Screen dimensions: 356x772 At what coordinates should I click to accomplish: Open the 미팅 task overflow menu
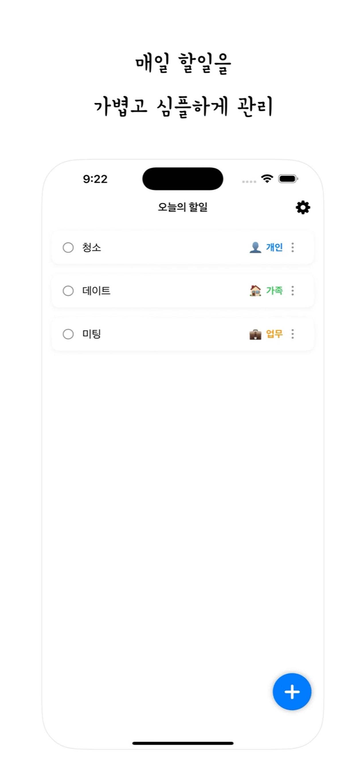pyautogui.click(x=293, y=334)
